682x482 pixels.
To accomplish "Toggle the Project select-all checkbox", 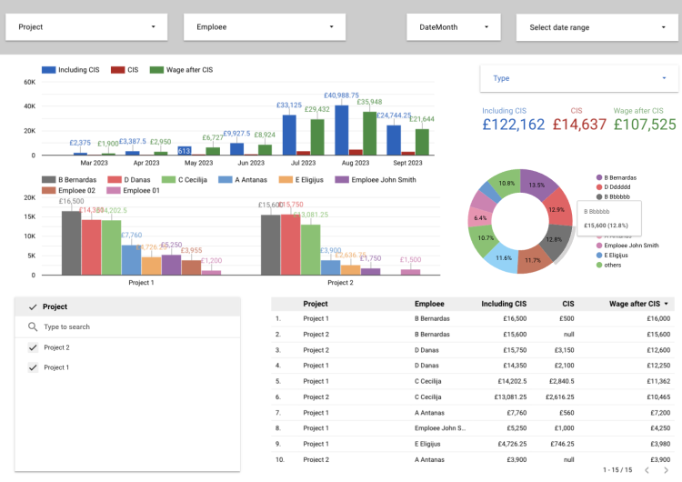I will coord(33,307).
